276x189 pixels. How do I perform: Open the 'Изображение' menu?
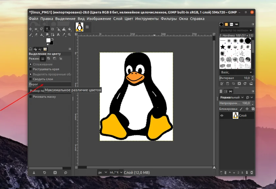coord(100,19)
